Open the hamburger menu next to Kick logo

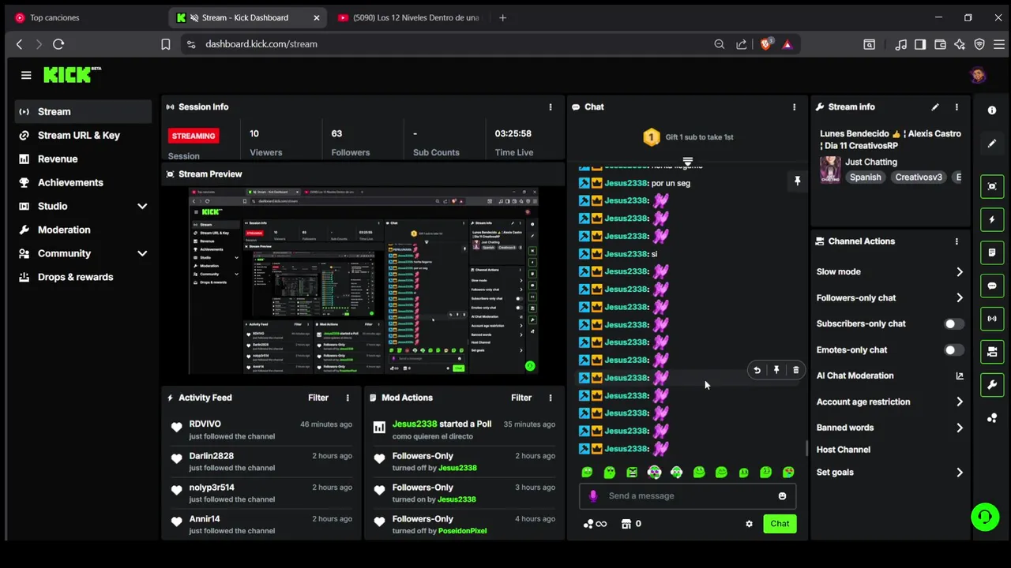[26, 75]
